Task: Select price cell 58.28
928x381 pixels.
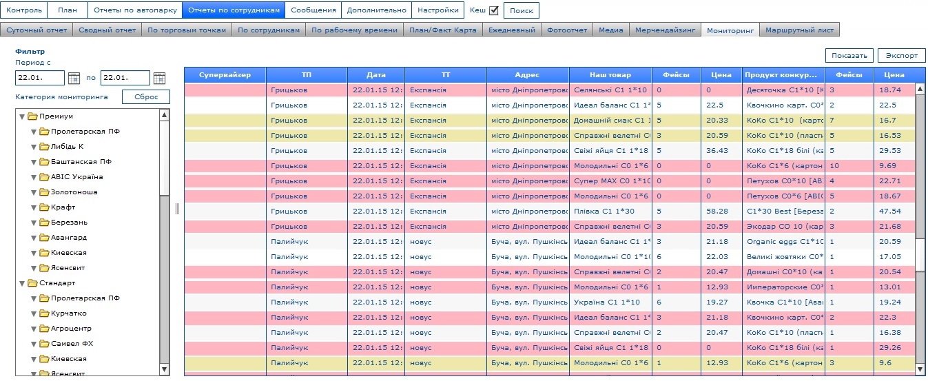Action: click(722, 211)
